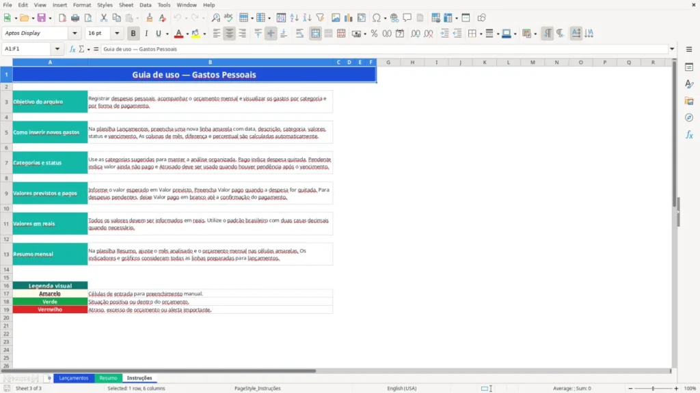Select the Clone Formatting paintbrush
The image size is (700, 393).
150,18
